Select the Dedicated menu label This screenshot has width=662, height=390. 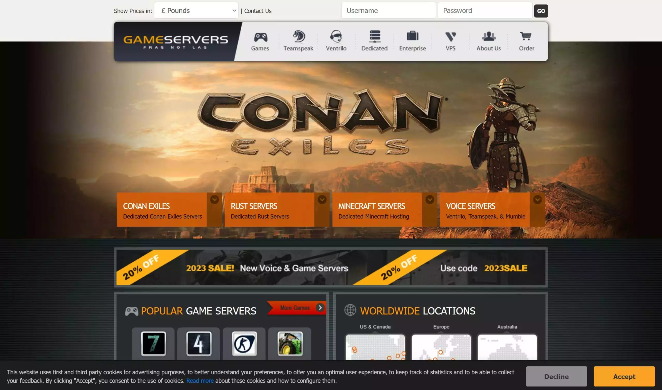click(x=374, y=48)
